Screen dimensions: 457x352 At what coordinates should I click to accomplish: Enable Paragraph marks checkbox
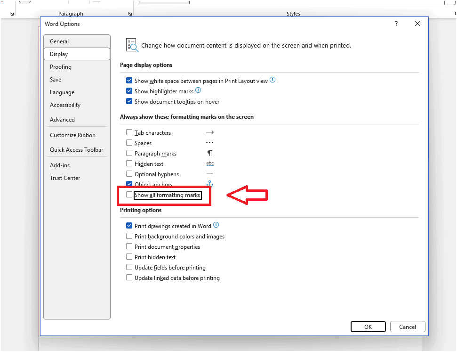(x=129, y=153)
